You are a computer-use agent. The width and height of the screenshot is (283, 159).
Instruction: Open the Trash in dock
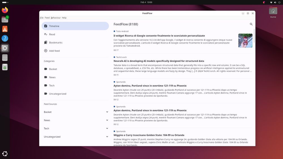pyautogui.click(x=5, y=67)
